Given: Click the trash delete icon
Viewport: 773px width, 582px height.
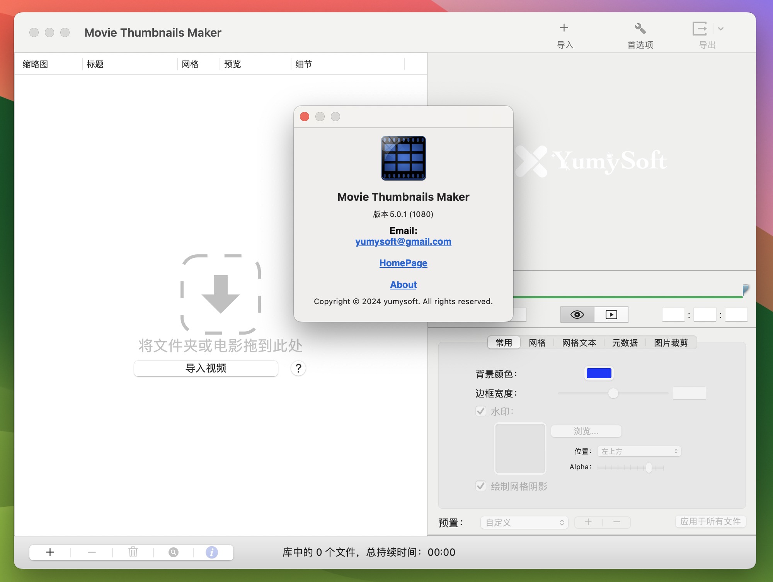Looking at the screenshot, I should coord(133,552).
